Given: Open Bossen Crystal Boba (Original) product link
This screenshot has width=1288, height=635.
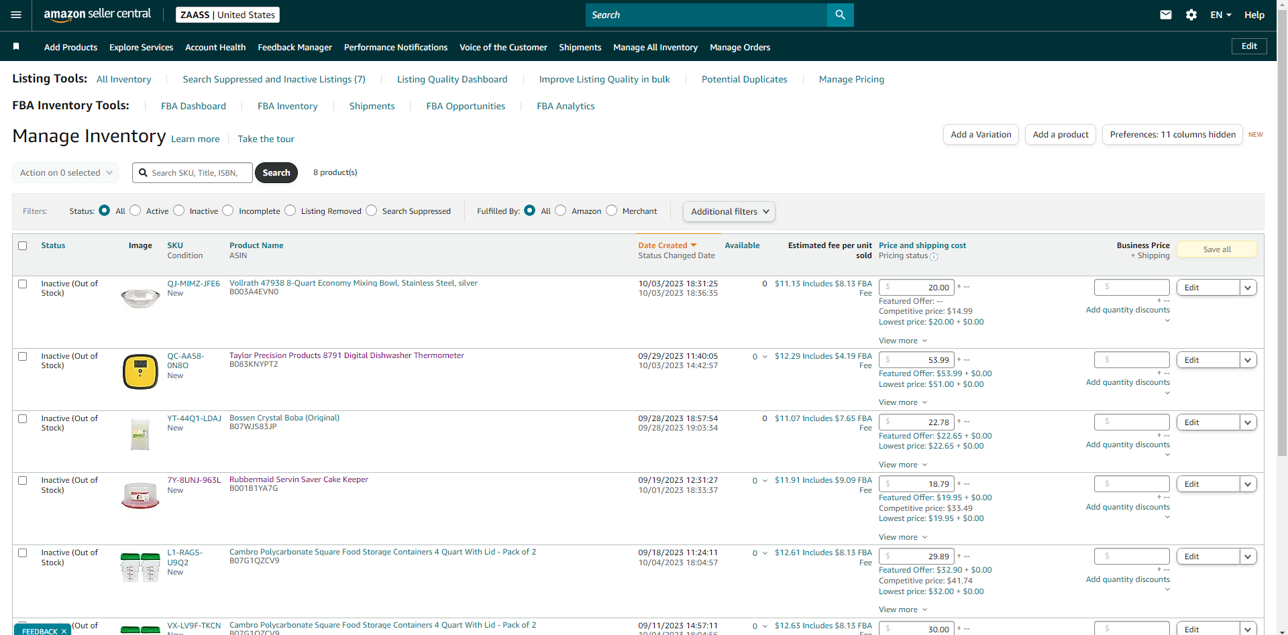Looking at the screenshot, I should point(284,418).
